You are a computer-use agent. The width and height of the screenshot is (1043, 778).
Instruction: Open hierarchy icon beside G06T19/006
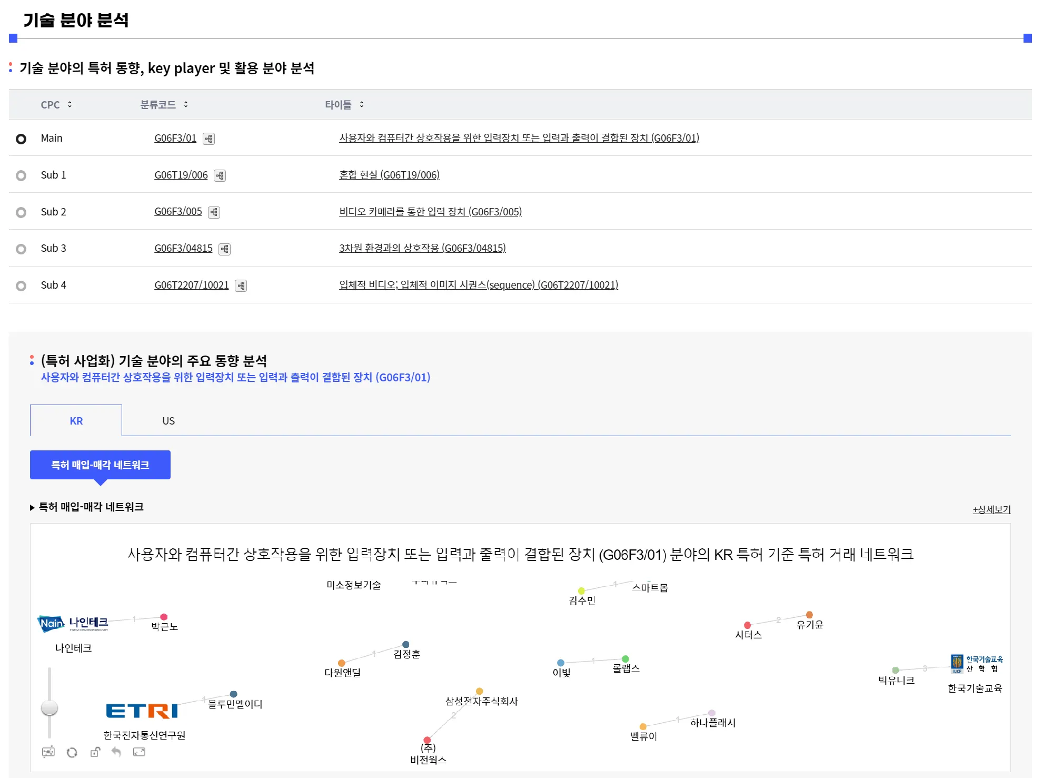pyautogui.click(x=220, y=175)
